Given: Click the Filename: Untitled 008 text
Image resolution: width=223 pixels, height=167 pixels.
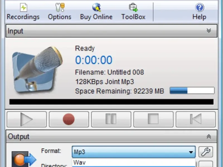Looking at the screenshot, I should pyautogui.click(x=109, y=72).
